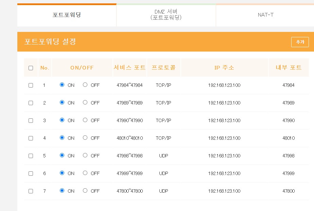Disable rule 2 with the OFF radio

click(x=85, y=102)
